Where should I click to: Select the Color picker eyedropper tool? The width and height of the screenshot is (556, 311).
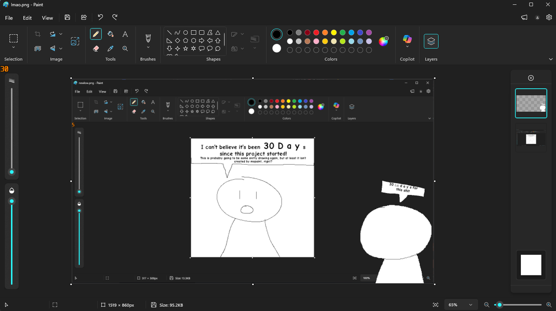point(110,49)
